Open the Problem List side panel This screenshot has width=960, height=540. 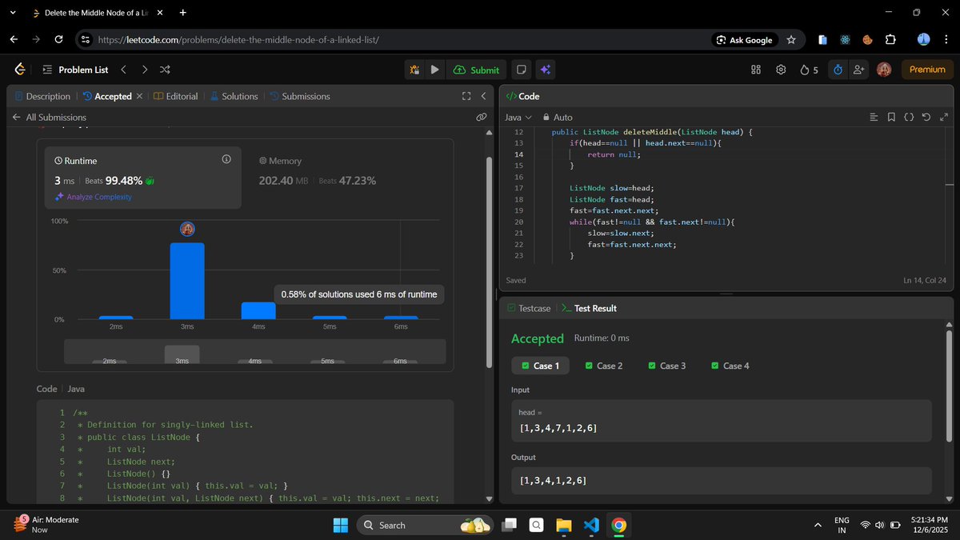click(x=75, y=70)
